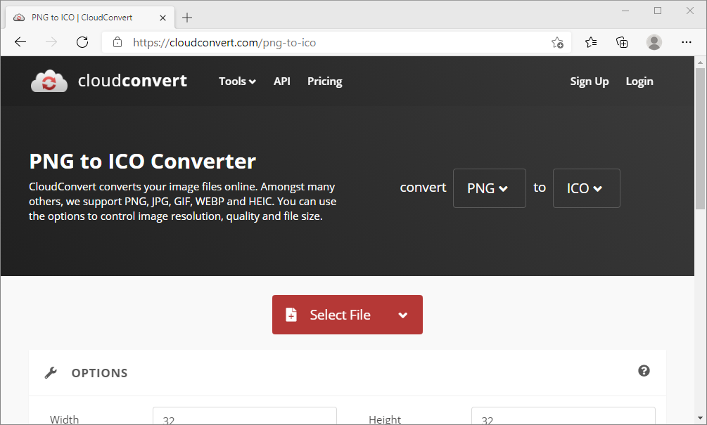Open the Collections icon in toolbar

click(622, 42)
